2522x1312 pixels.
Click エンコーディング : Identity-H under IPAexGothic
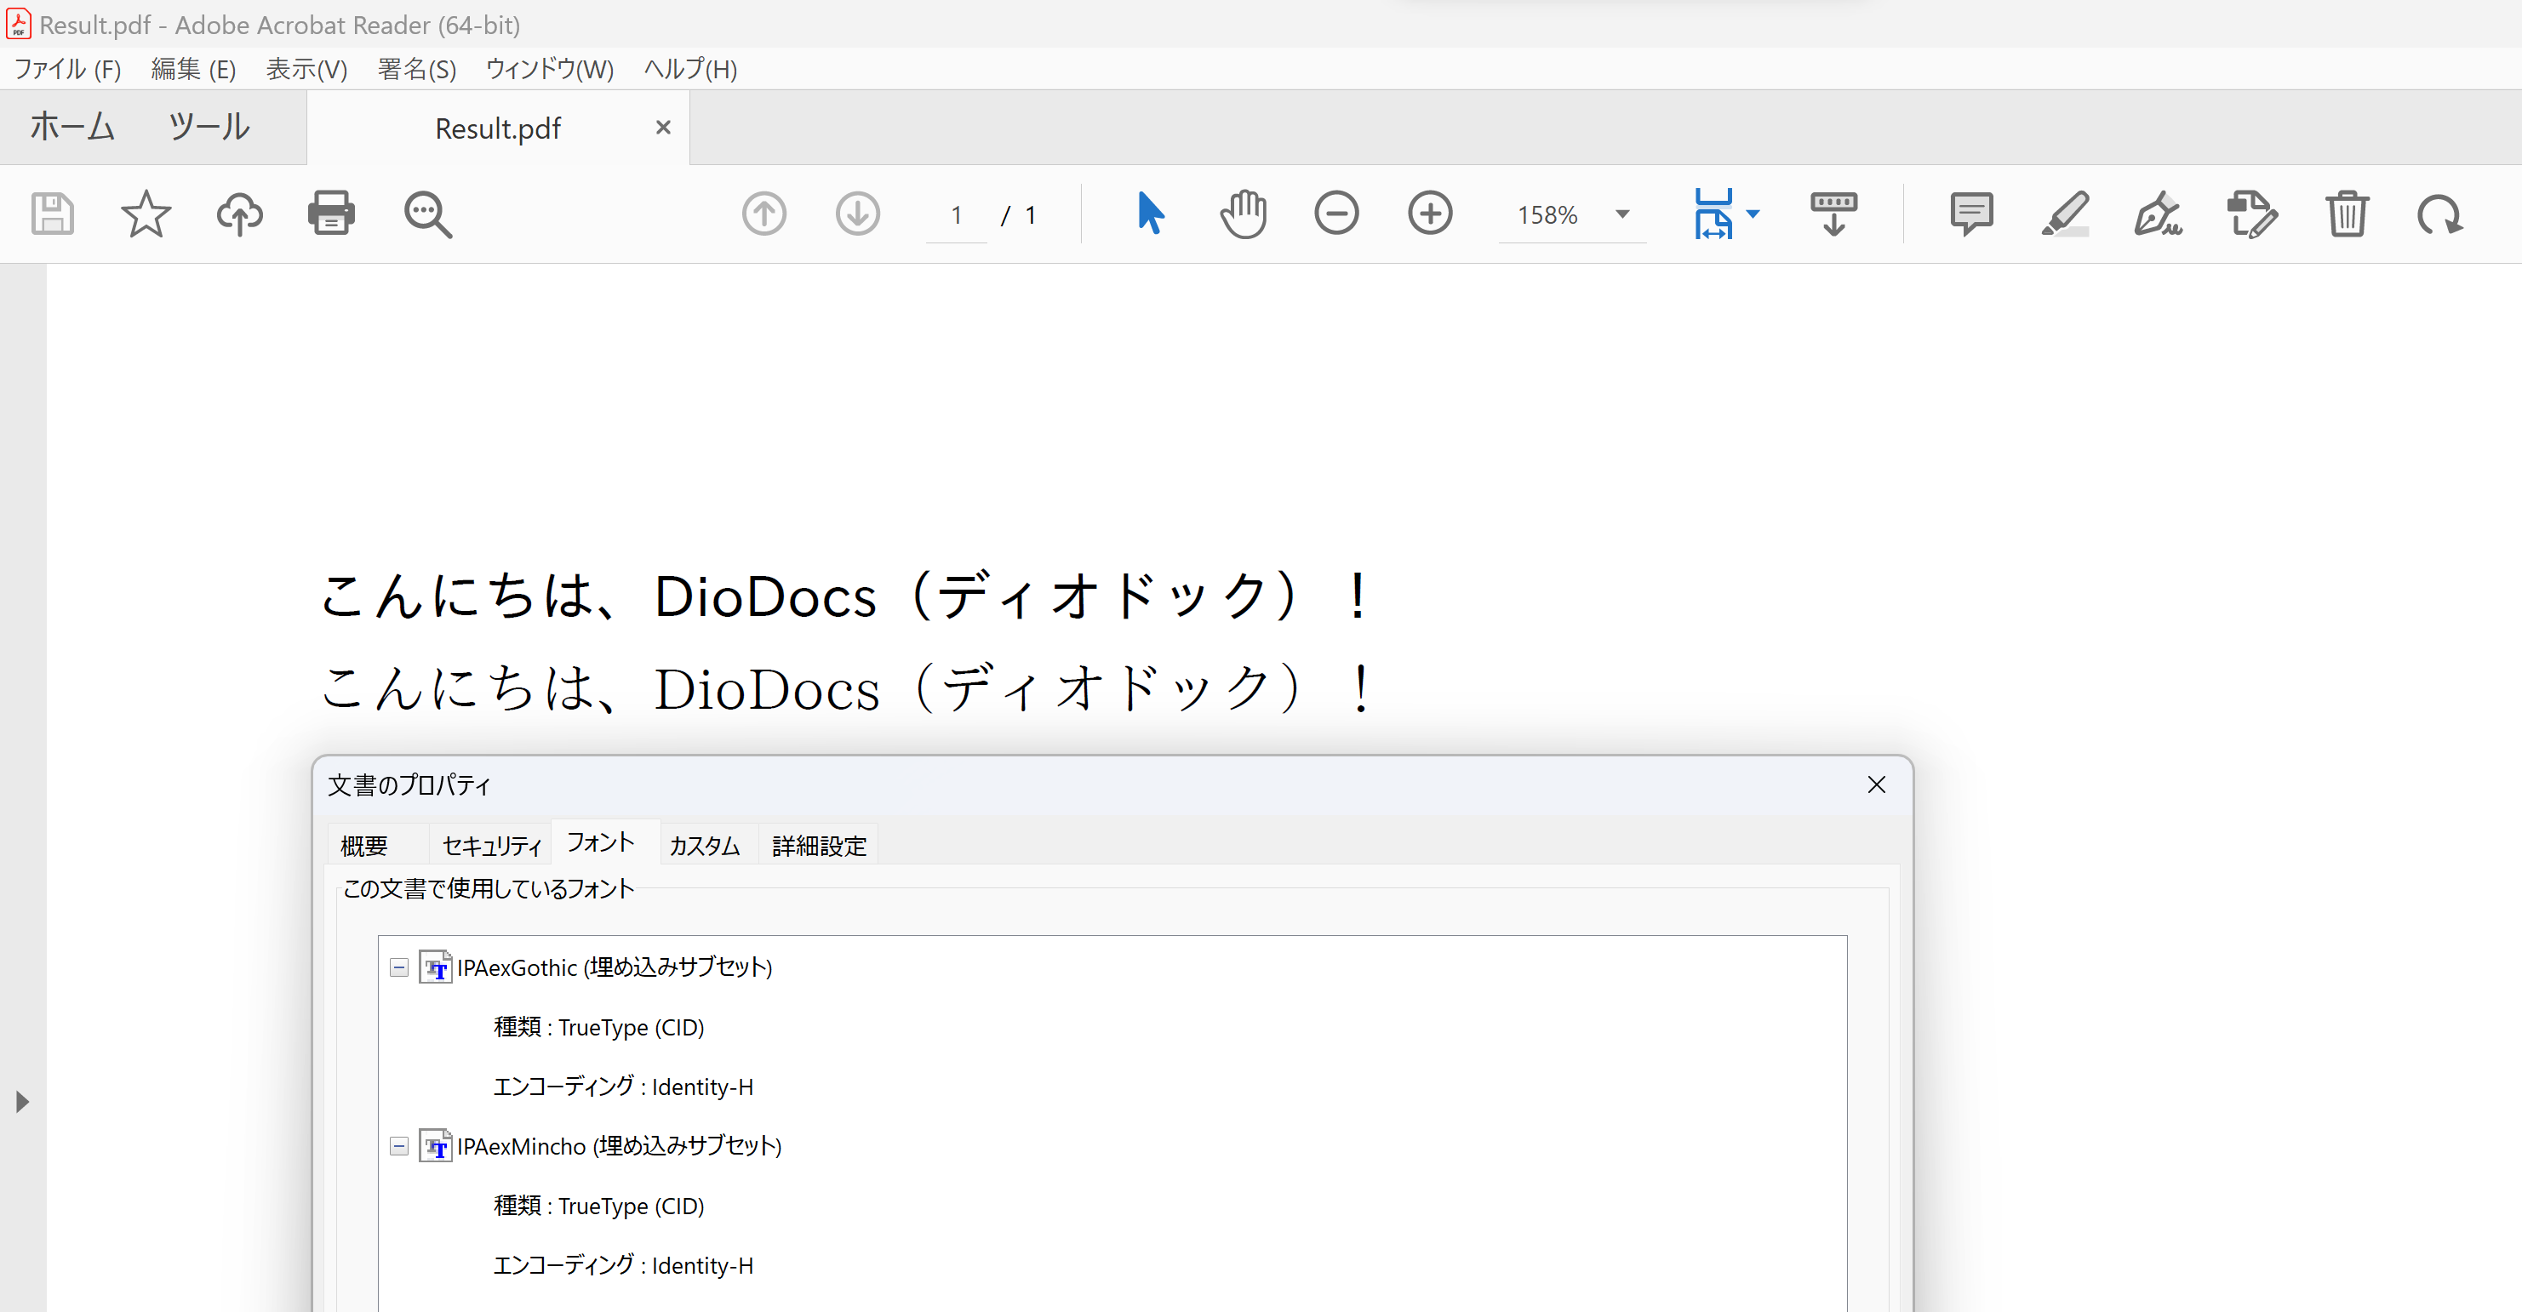coord(624,1087)
